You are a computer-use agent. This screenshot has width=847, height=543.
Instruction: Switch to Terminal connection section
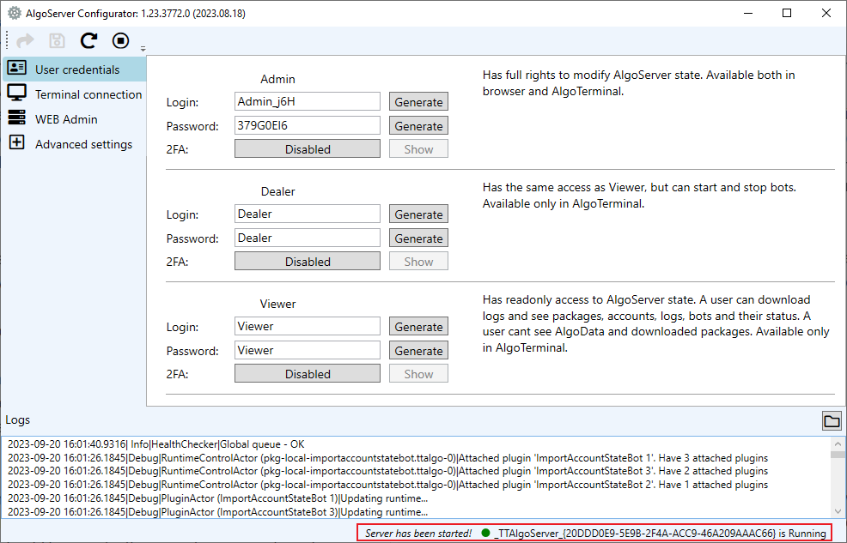pyautogui.click(x=75, y=94)
